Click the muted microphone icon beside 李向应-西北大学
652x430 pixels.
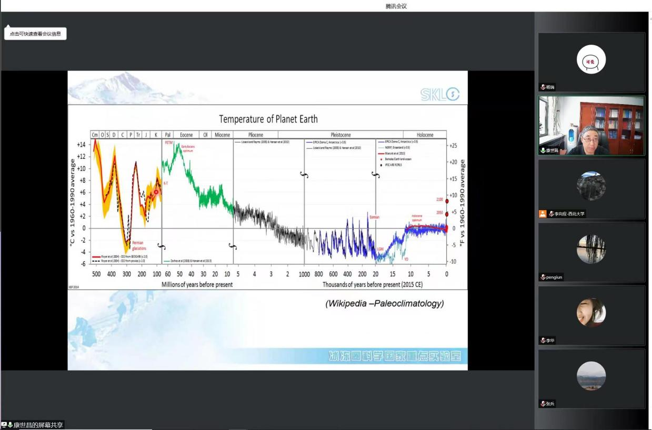(551, 214)
